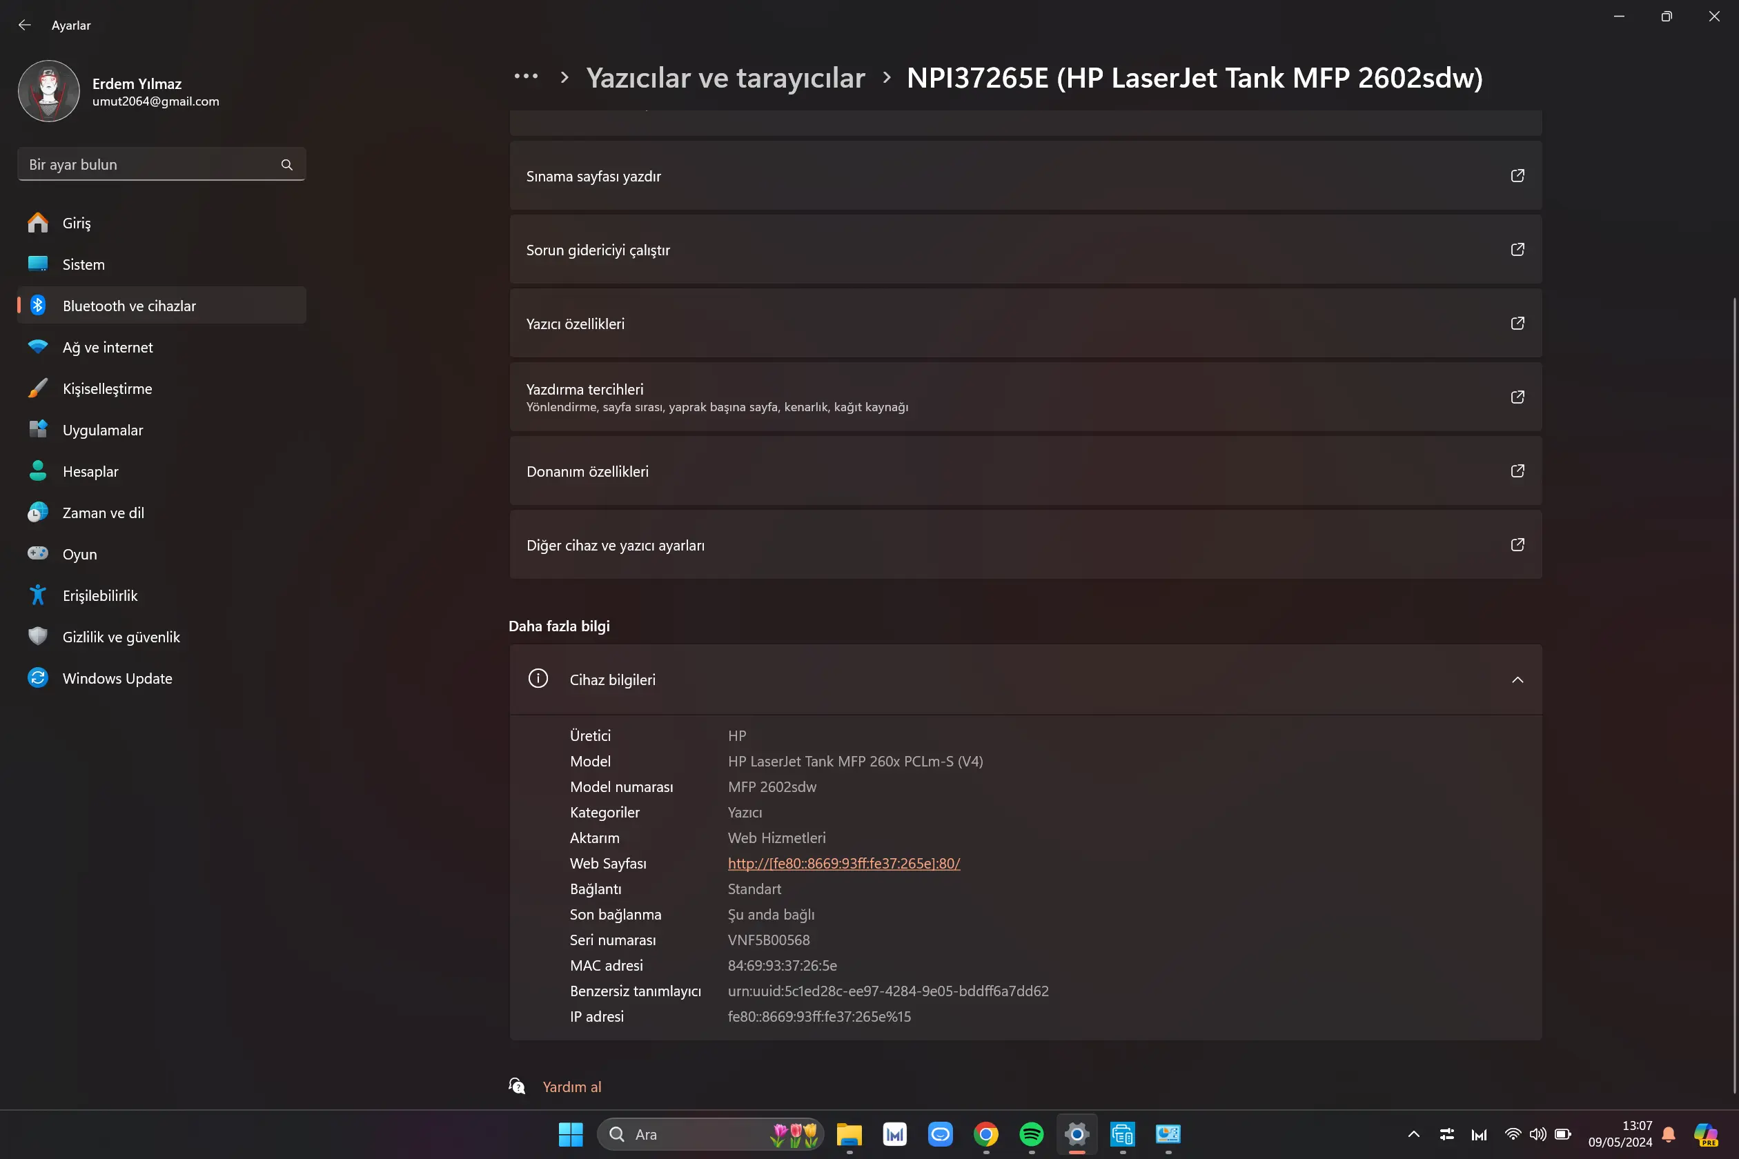Click the info icon beside Cihaz bilgileri

[x=538, y=679]
